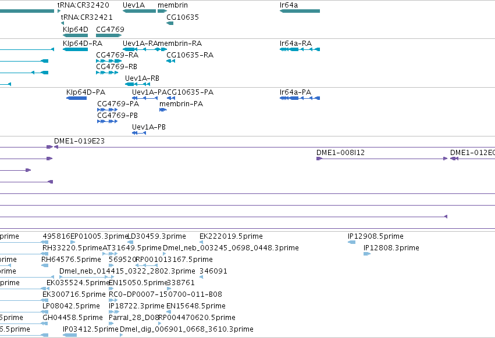Click the CG4769-RA transcript label
This screenshot has width=495, height=338.
point(117,55)
